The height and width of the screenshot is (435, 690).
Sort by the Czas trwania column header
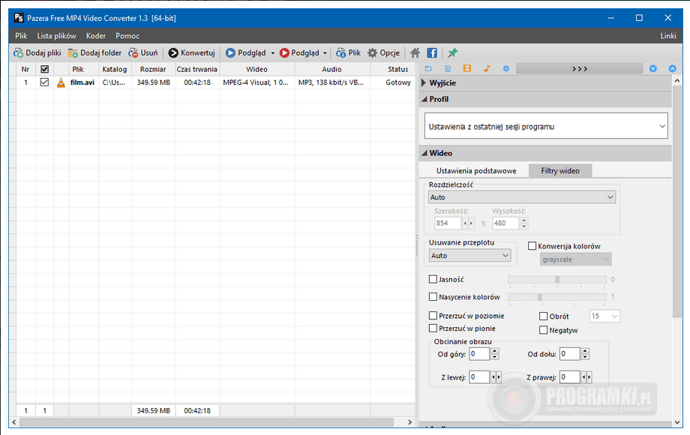click(x=197, y=69)
